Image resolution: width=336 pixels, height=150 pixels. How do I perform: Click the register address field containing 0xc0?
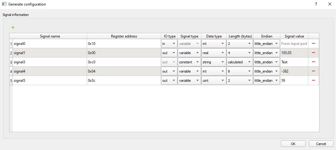(124, 62)
